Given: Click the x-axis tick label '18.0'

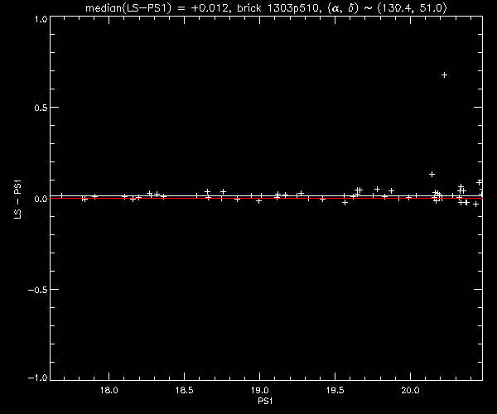Looking at the screenshot, I should click(109, 390).
